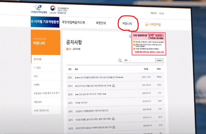The image size is (206, 134).
Task: Select 채용정보 in the sidebar
Action: coord(46,102)
